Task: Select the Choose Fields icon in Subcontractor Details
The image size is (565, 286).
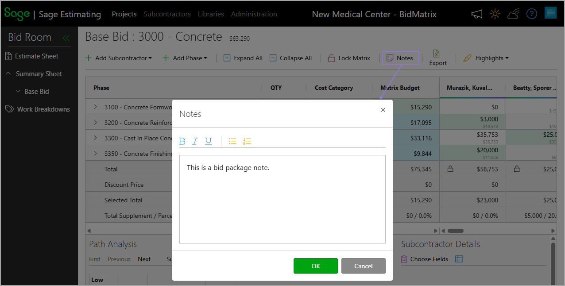Action: coord(404,259)
